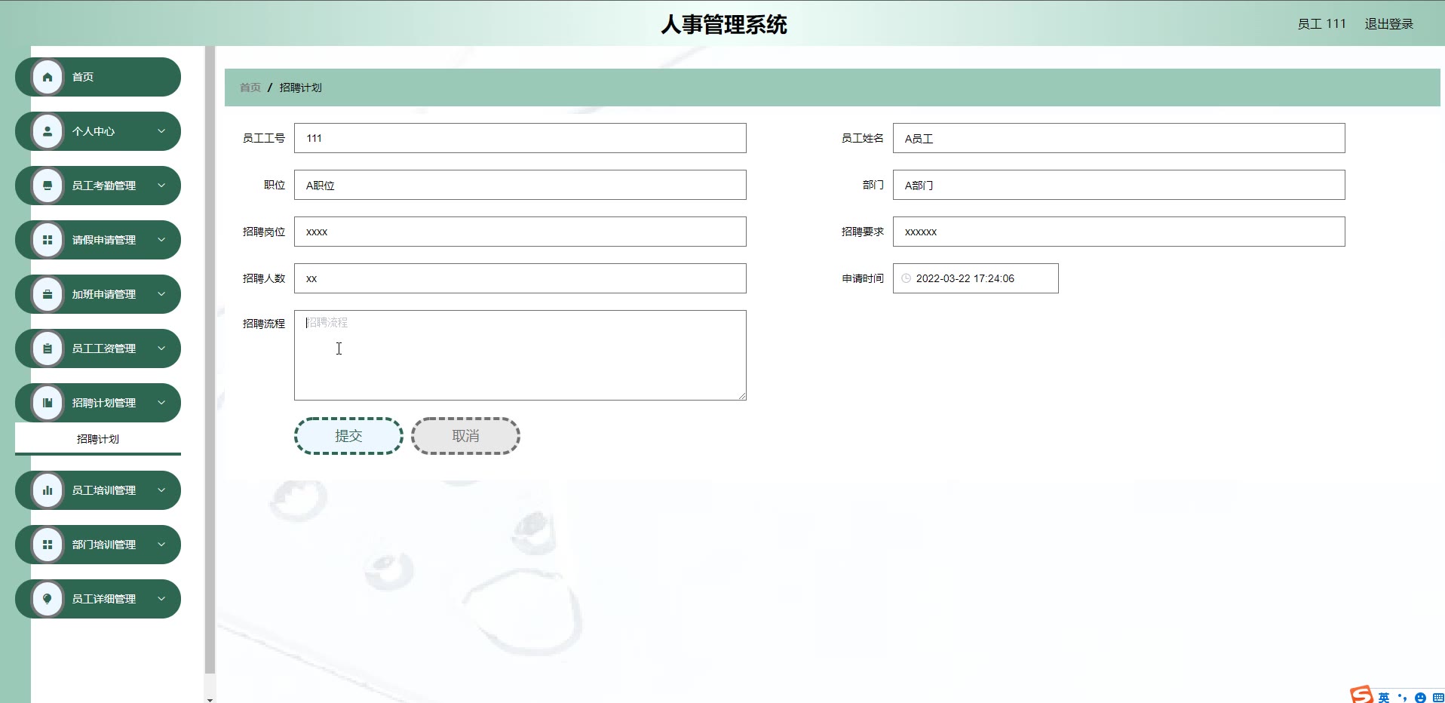Image resolution: width=1445 pixels, height=703 pixels.
Task: Click the 人事管理系统 title
Action: coord(724,24)
